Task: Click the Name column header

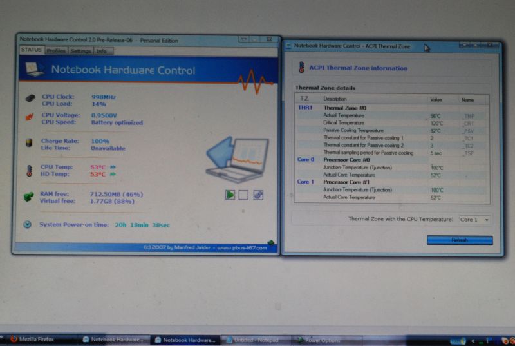Action: tap(474, 100)
